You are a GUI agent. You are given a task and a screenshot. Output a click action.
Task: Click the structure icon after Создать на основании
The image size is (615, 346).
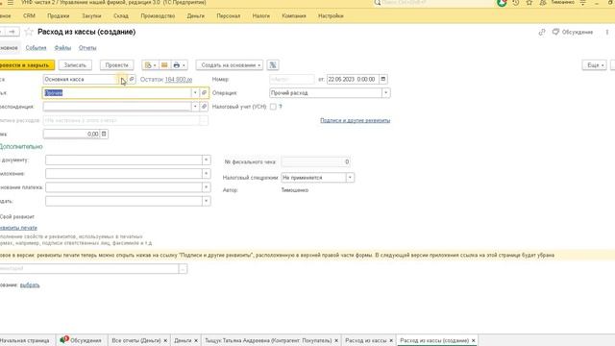click(273, 65)
